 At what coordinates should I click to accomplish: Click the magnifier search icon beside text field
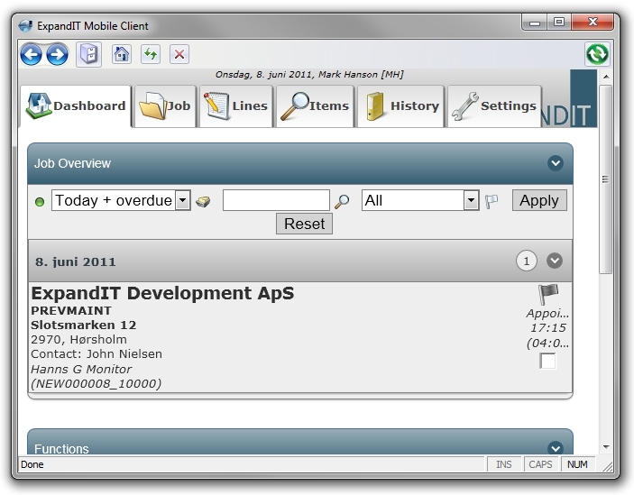click(x=342, y=201)
